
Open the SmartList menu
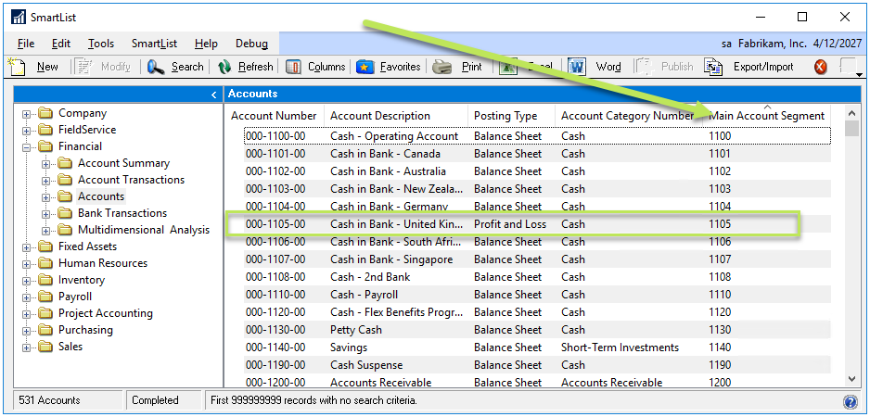coord(154,44)
